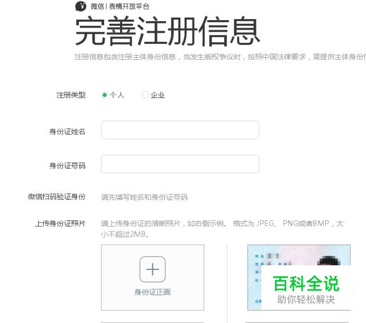The height and width of the screenshot is (323, 366).
Task: Open the 身份证正面 upload box
Action: (152, 277)
